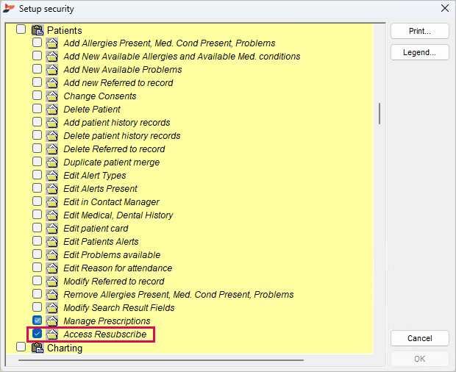This screenshot has height=372, width=456.
Task: Select the Edit Medical, Dental History item
Action: point(118,215)
